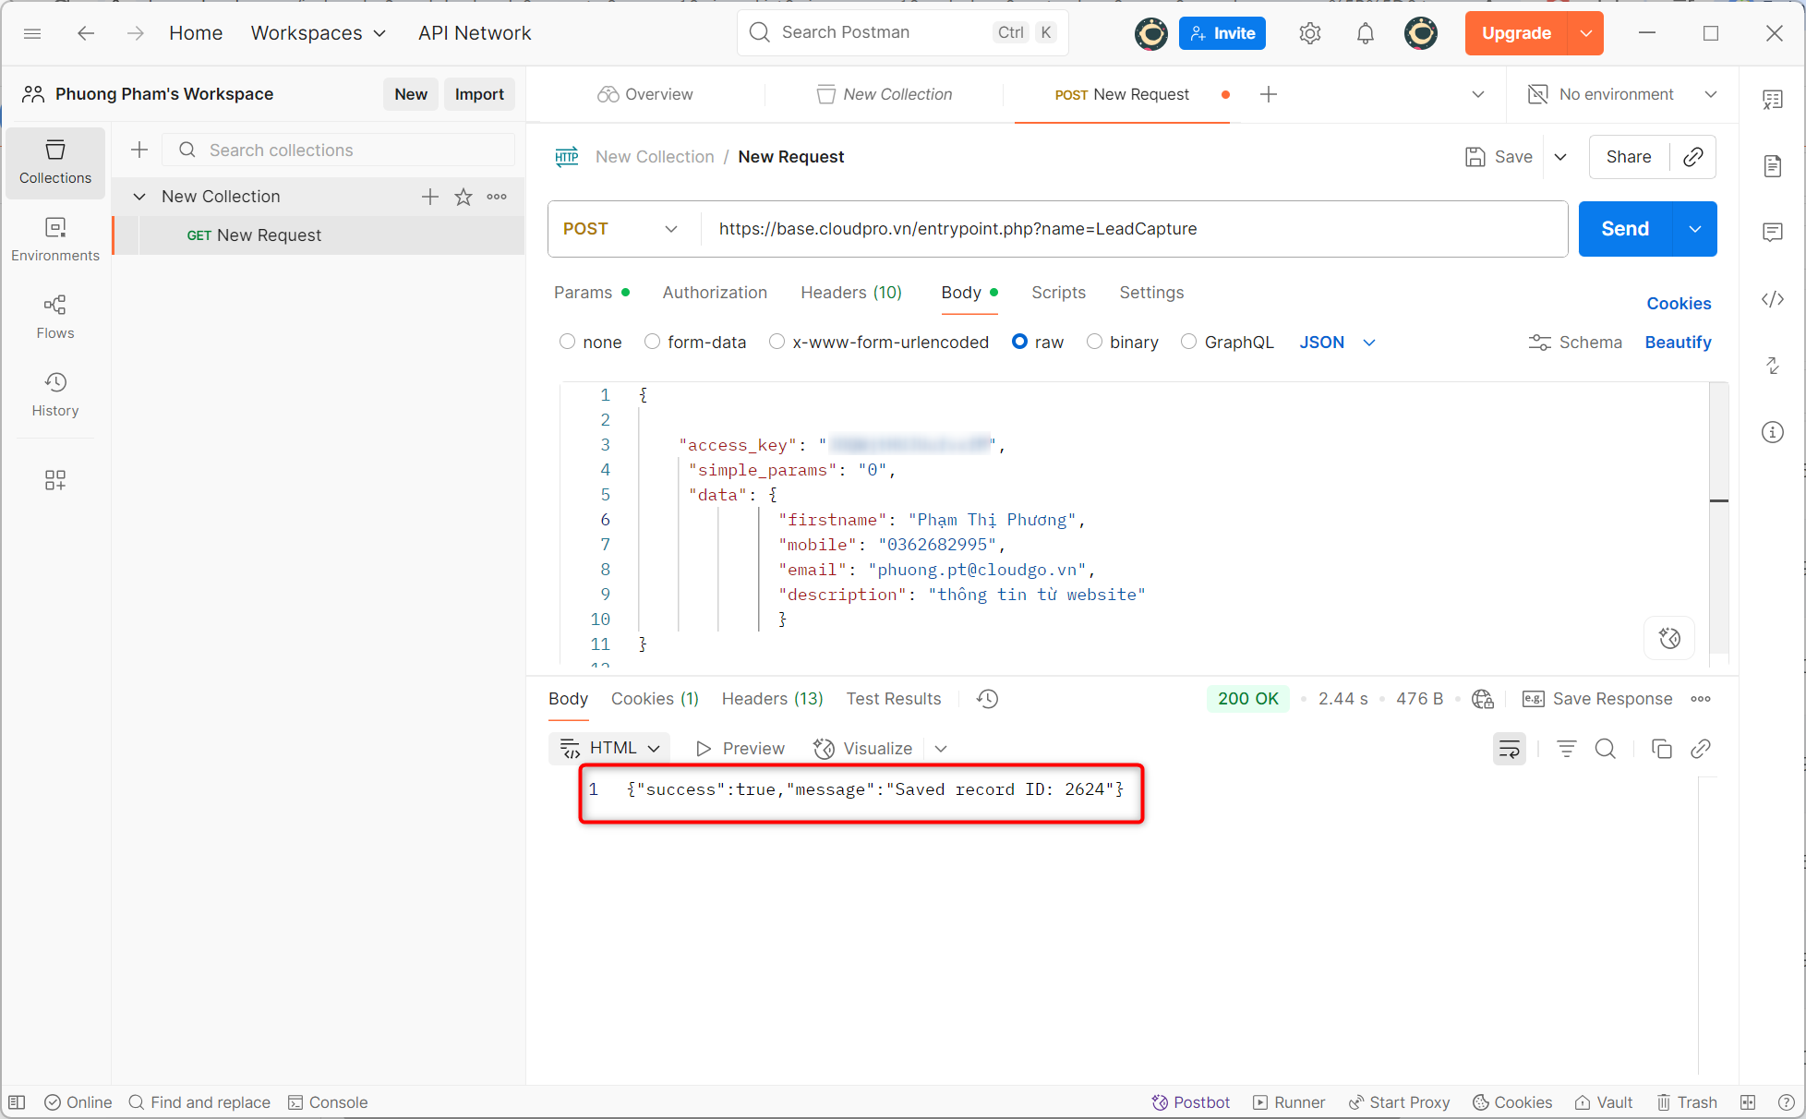Switch to the Headers (10) request tab
This screenshot has height=1119, width=1806.
pyautogui.click(x=850, y=293)
